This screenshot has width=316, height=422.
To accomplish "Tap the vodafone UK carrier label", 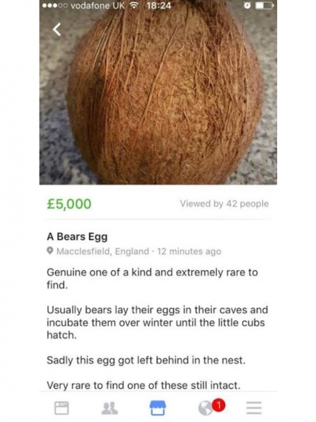I will click(x=98, y=5).
